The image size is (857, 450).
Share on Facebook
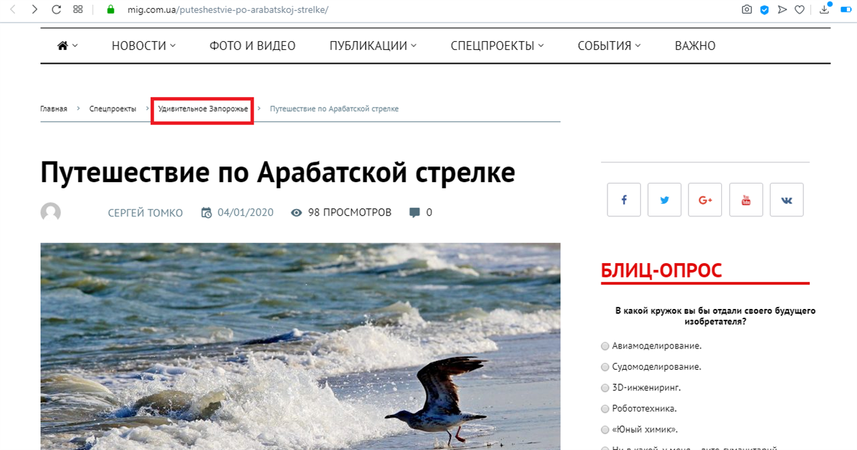point(624,200)
